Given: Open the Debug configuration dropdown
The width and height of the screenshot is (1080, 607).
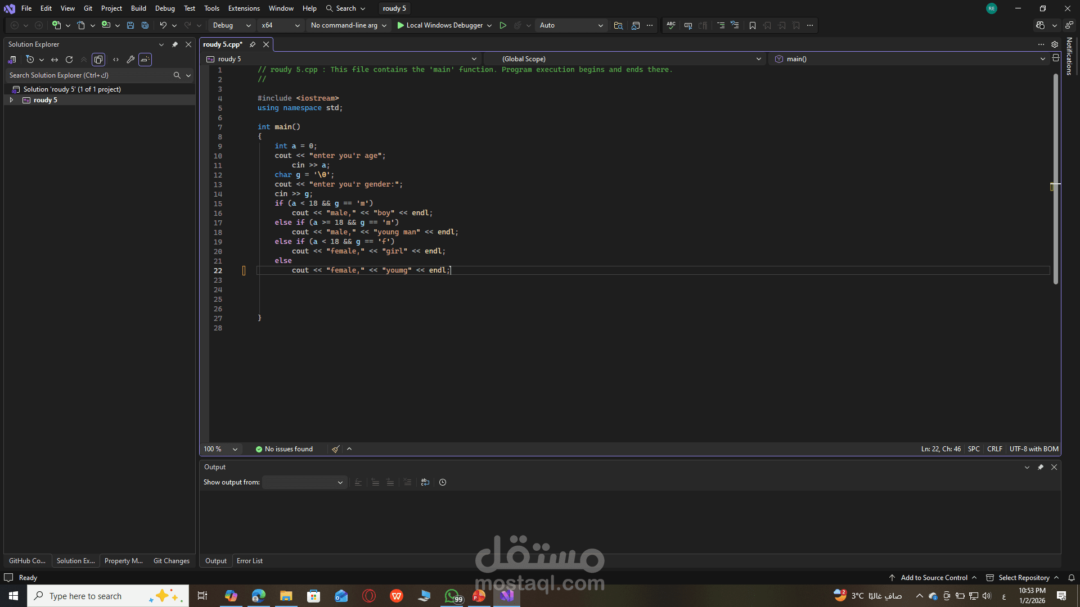Looking at the screenshot, I should (232, 25).
